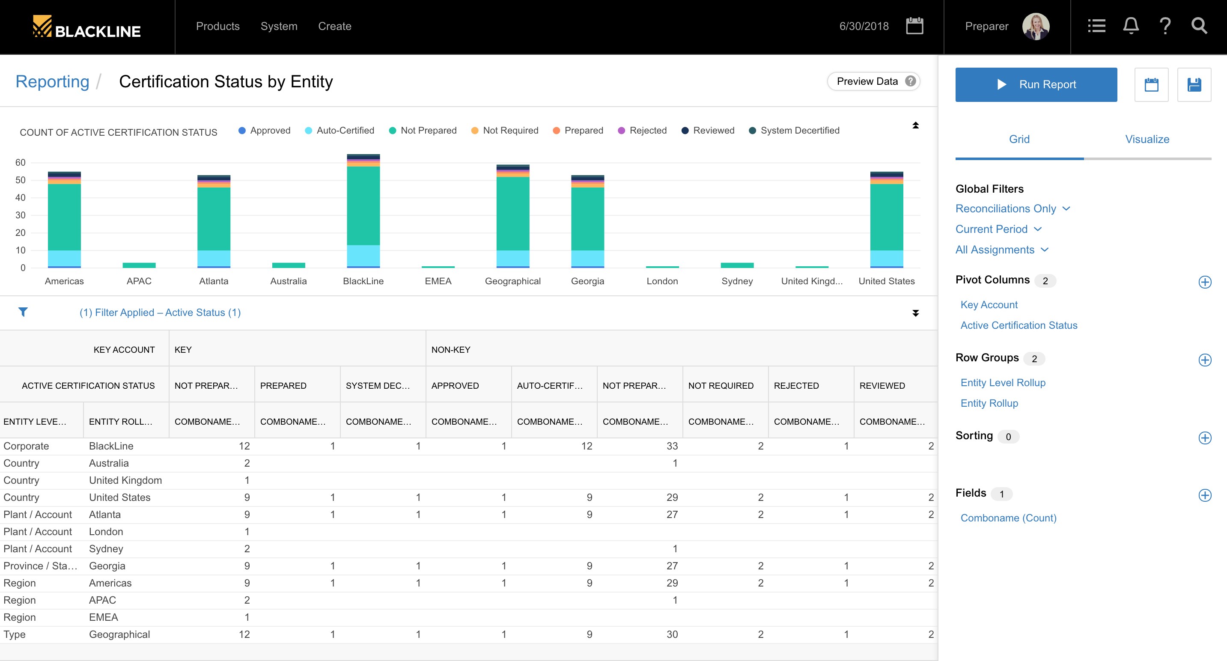Click the Geographical bar in the chart
The height and width of the screenshot is (661, 1227).
point(512,216)
